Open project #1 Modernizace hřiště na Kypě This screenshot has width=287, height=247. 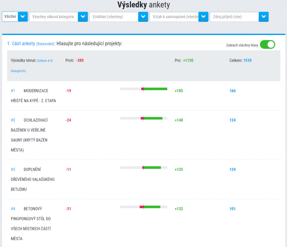tap(33, 96)
